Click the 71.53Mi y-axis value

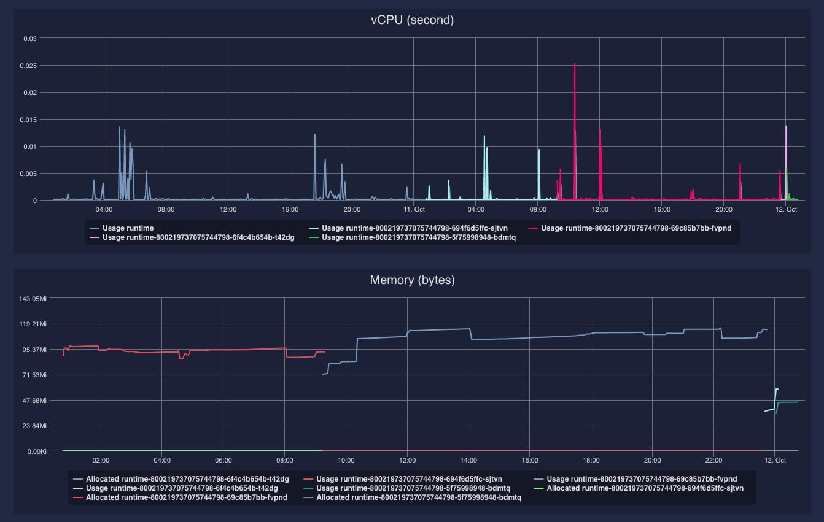(x=35, y=375)
